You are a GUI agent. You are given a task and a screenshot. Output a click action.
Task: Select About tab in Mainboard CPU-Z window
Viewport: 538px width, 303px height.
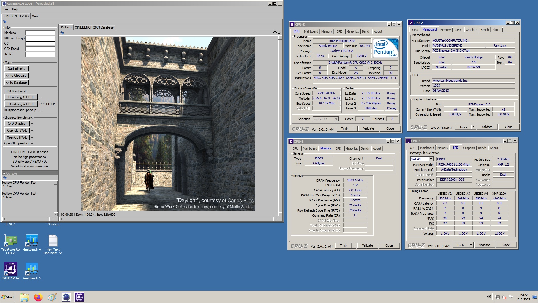point(496,30)
